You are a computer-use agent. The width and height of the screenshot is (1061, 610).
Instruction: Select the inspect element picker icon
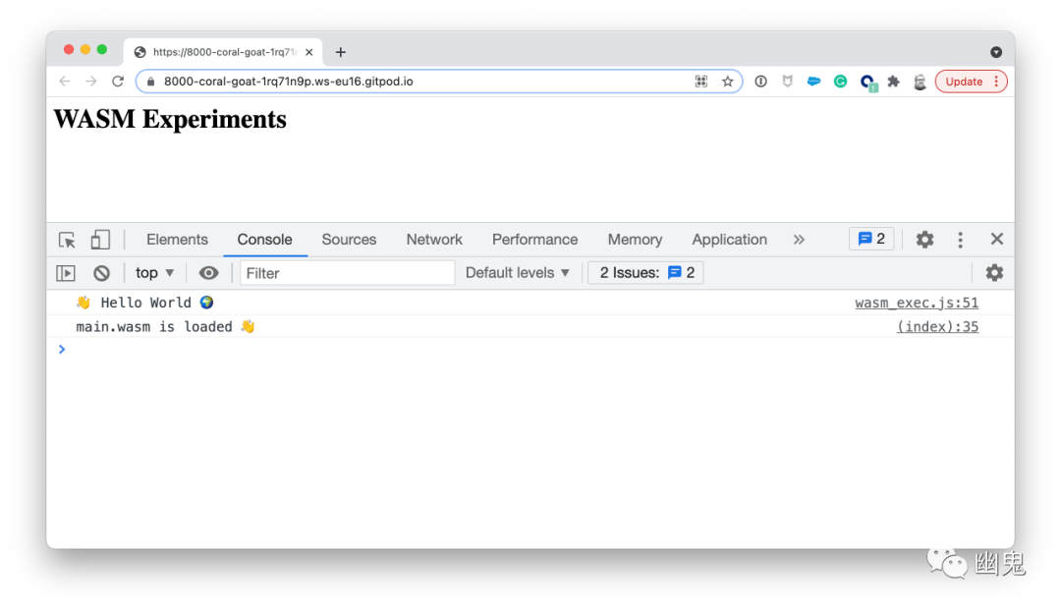click(x=67, y=240)
